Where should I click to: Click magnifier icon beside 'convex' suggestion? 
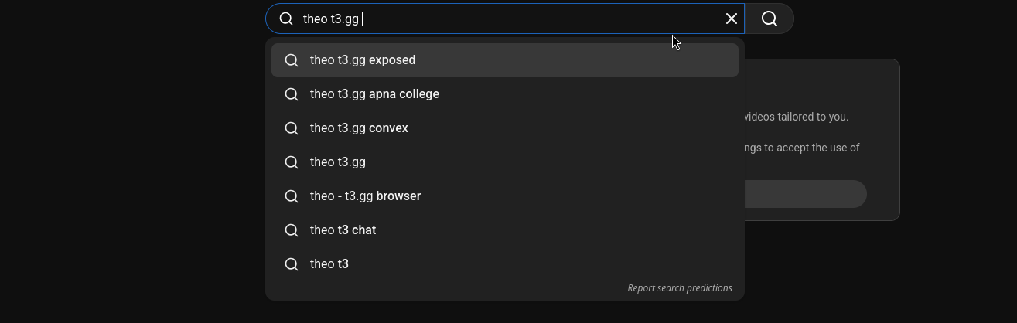tap(292, 128)
